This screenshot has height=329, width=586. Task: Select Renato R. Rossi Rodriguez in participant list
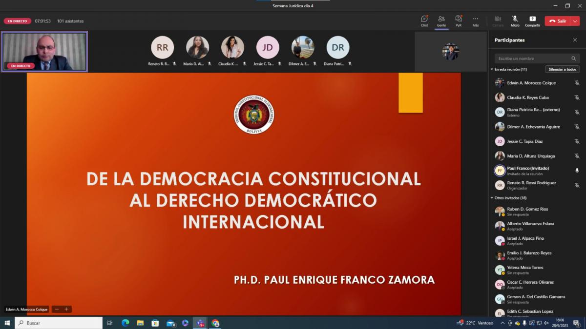coord(531,185)
